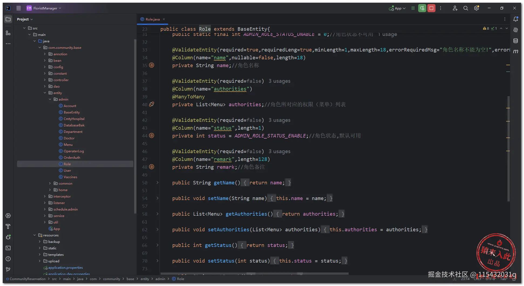The image size is (524, 286).
Task: Click the project tree scrollbar
Action: tap(135, 127)
